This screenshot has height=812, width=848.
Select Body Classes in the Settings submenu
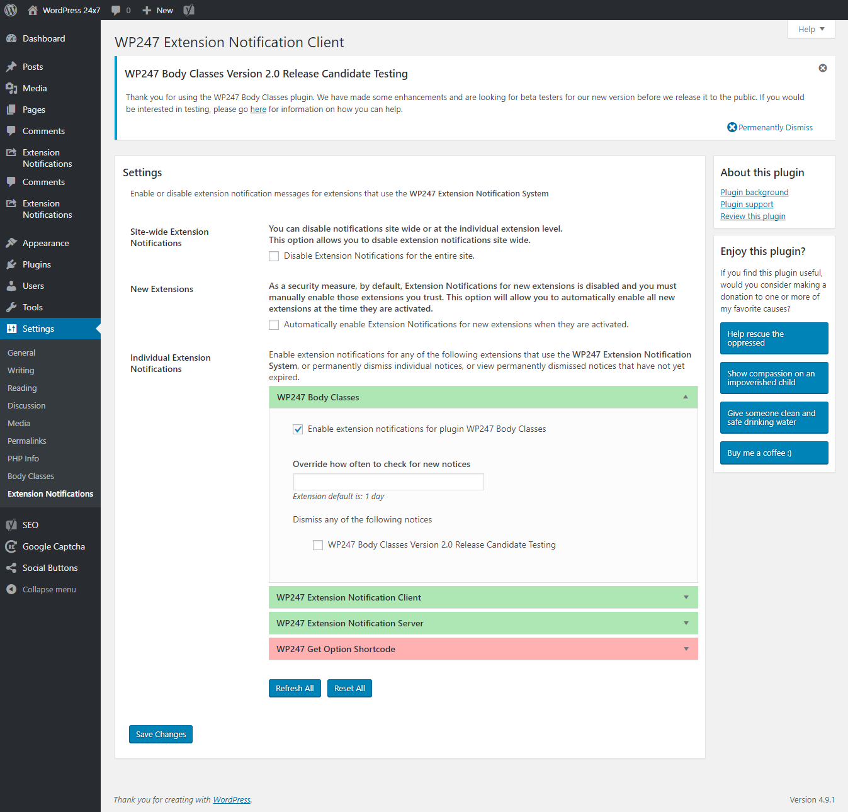(31, 476)
